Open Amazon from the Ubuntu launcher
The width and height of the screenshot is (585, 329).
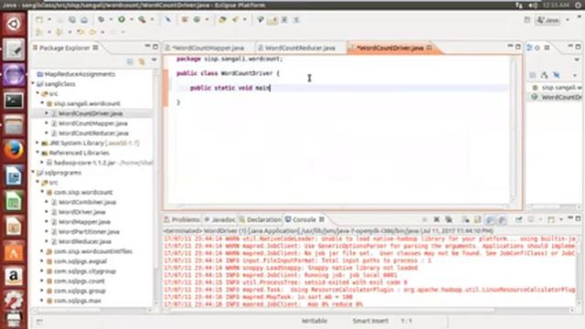click(14, 276)
